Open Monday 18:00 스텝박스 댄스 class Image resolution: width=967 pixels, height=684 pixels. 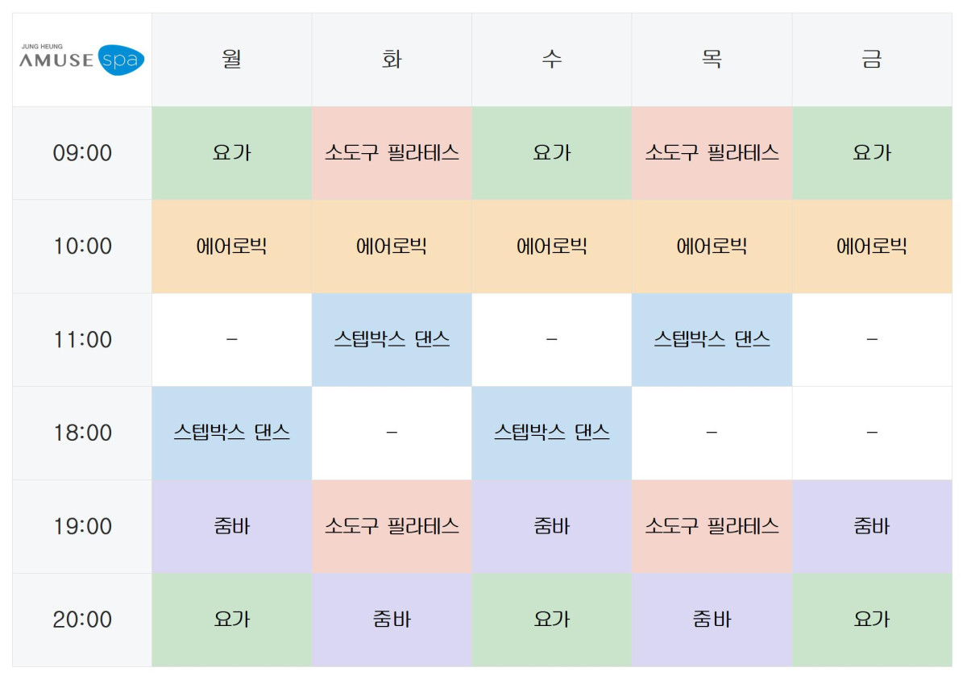point(231,433)
